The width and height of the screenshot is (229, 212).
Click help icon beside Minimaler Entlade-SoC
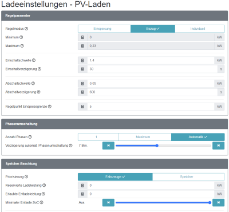pos(41,202)
